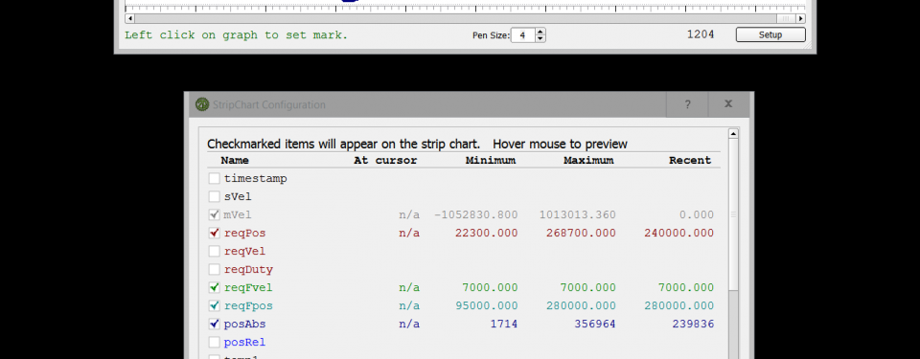Click the configuration list scroll-up arrow
Viewport: 920px width, 359px height.
(733, 134)
